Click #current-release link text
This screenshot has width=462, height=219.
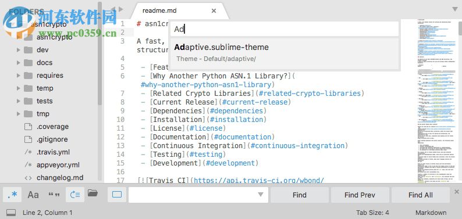point(255,102)
